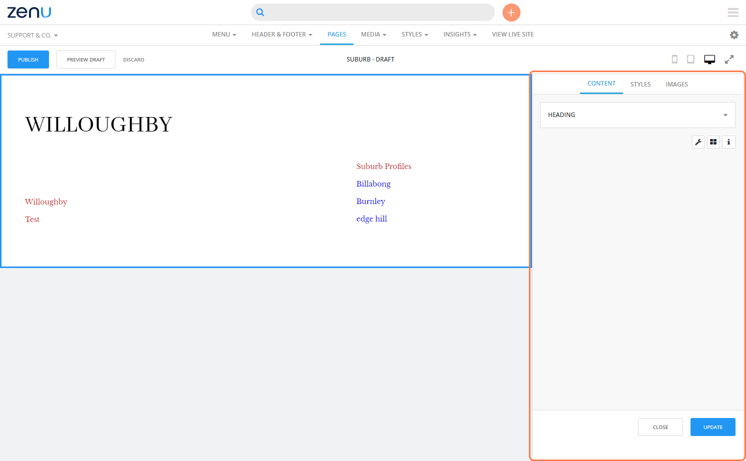Image resolution: width=746 pixels, height=461 pixels.
Task: Click the PREVIEW DRAFT button
Action: [86, 59]
